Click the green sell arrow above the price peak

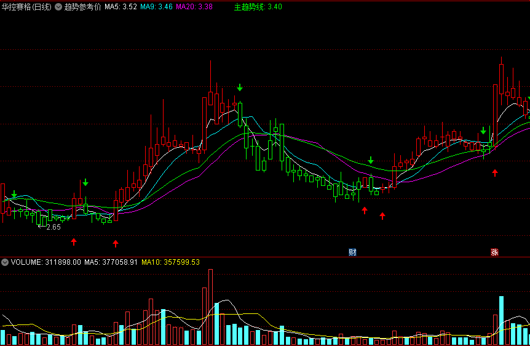click(240, 87)
